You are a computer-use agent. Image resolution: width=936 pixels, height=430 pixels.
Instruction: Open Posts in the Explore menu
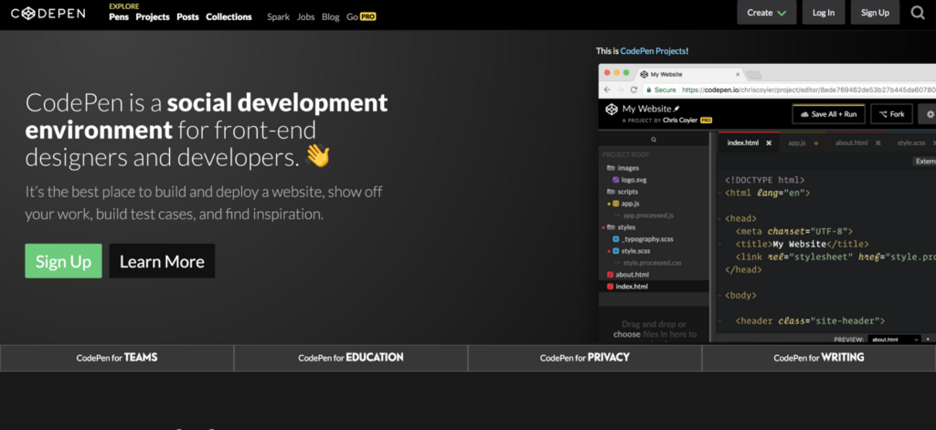coord(187,17)
